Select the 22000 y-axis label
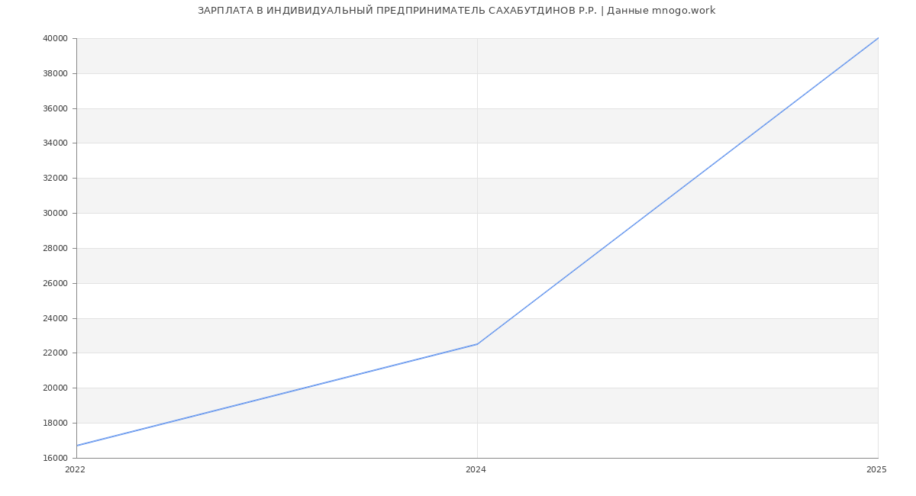916x496 pixels. [56, 353]
